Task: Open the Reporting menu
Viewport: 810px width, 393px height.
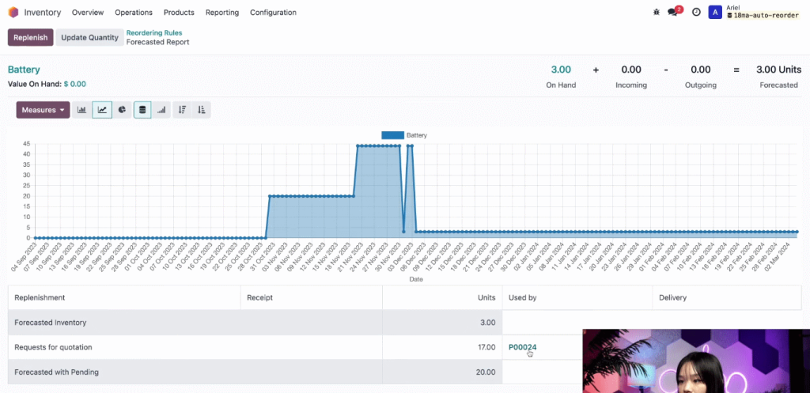Action: tap(222, 13)
